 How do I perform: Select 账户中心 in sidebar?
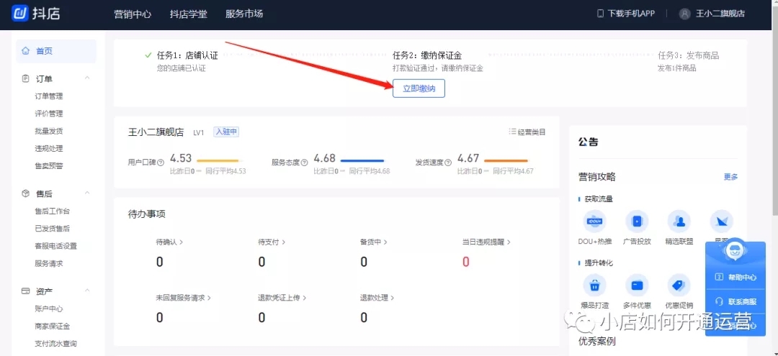pyautogui.click(x=49, y=309)
